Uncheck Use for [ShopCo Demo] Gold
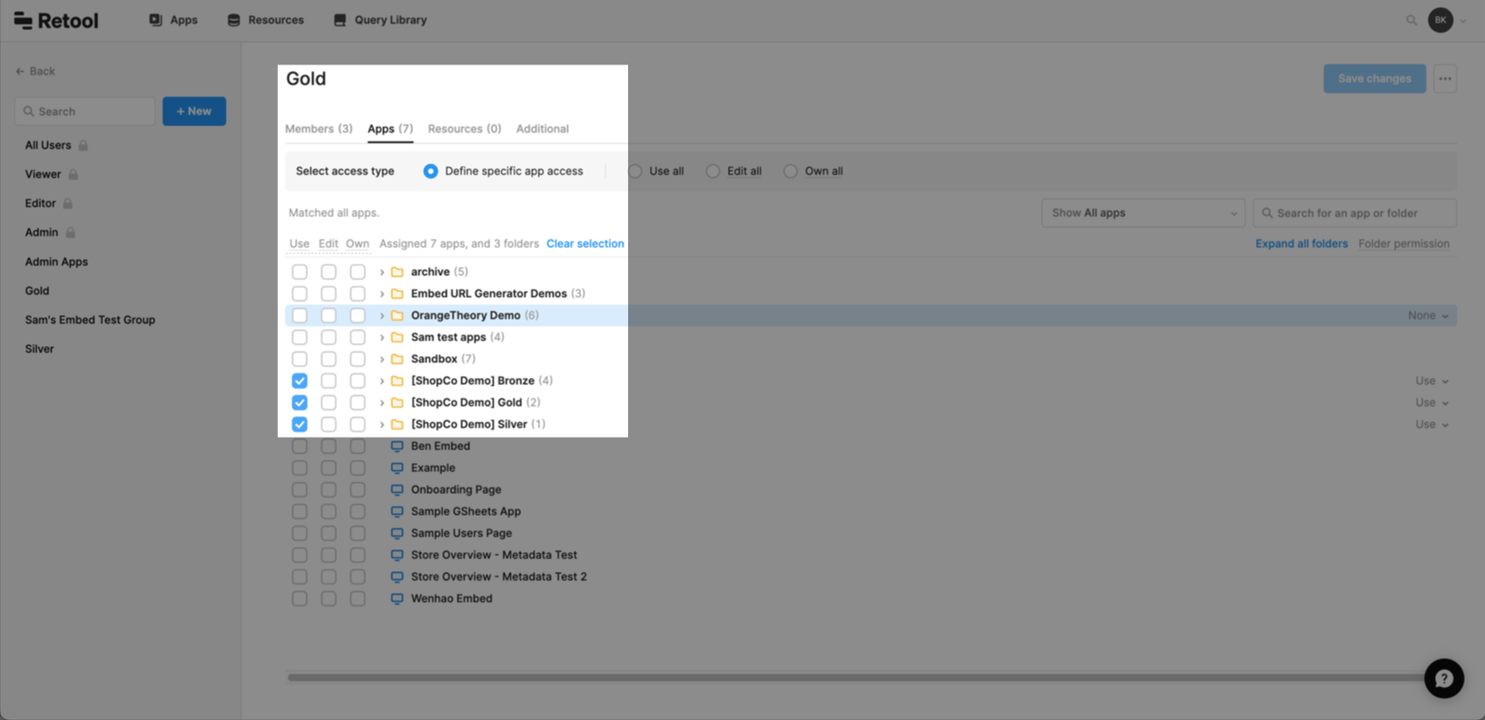 (300, 402)
